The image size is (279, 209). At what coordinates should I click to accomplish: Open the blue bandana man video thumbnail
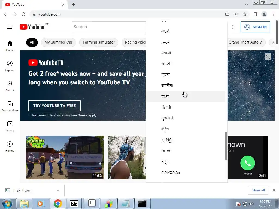pos(127,158)
